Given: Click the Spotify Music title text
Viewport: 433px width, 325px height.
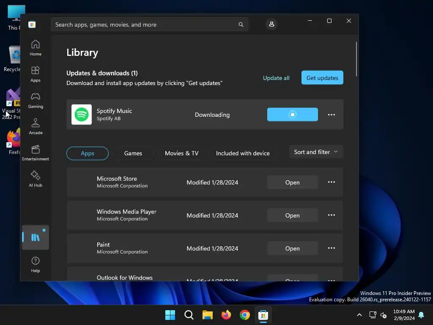Looking at the screenshot, I should tap(114, 111).
